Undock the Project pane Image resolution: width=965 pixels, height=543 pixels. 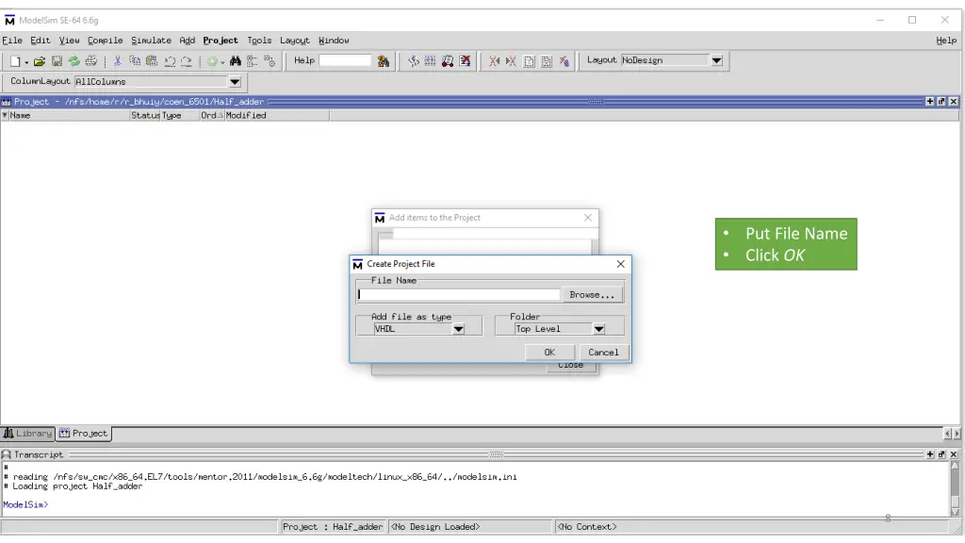coord(941,101)
